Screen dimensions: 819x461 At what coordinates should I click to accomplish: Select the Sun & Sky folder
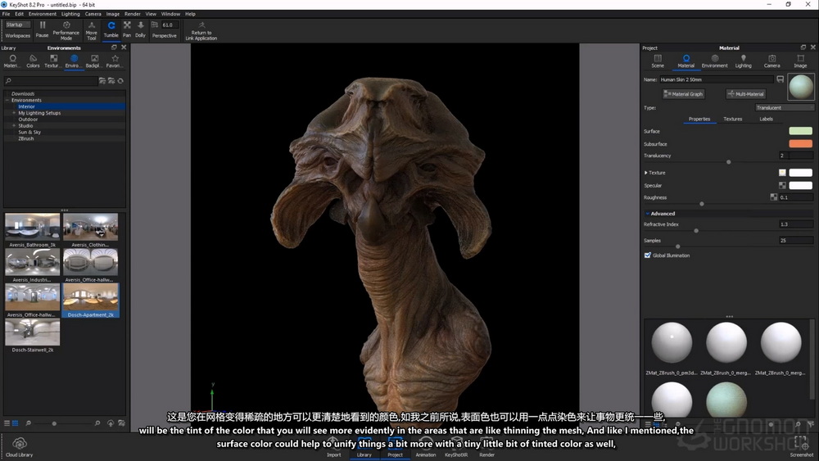tap(29, 132)
